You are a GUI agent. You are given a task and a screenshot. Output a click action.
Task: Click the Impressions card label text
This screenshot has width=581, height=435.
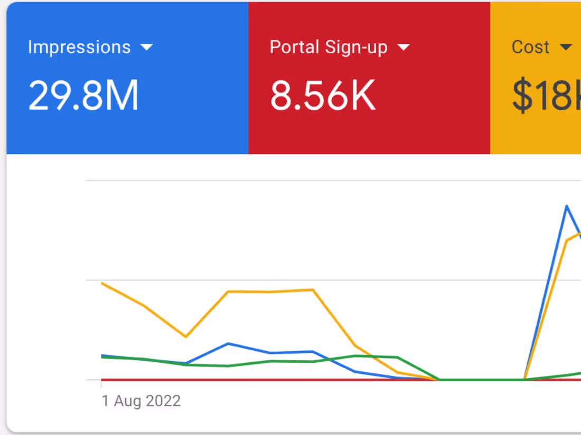(79, 47)
